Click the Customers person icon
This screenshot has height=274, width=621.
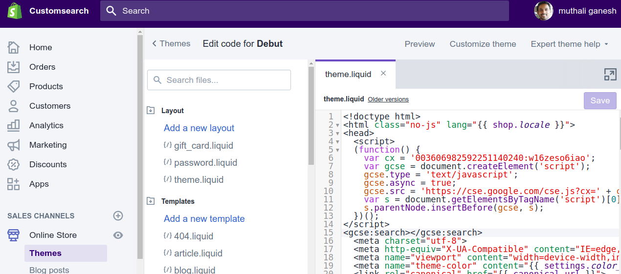(x=14, y=106)
